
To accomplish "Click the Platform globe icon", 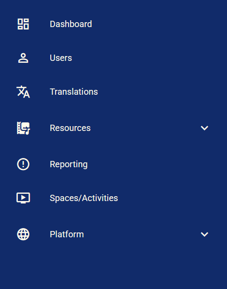I will [23, 234].
